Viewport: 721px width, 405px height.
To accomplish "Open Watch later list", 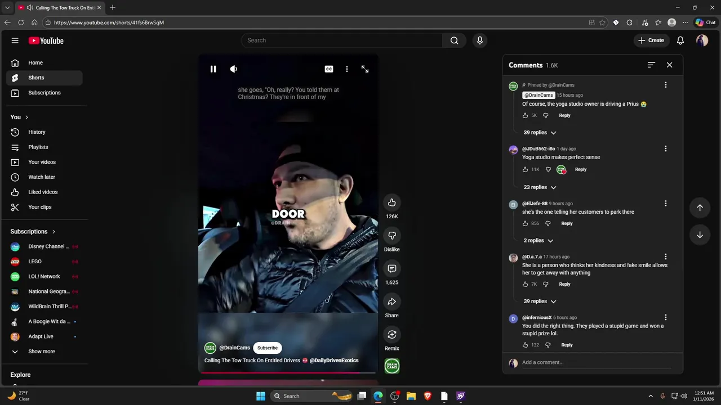I will [x=44, y=177].
